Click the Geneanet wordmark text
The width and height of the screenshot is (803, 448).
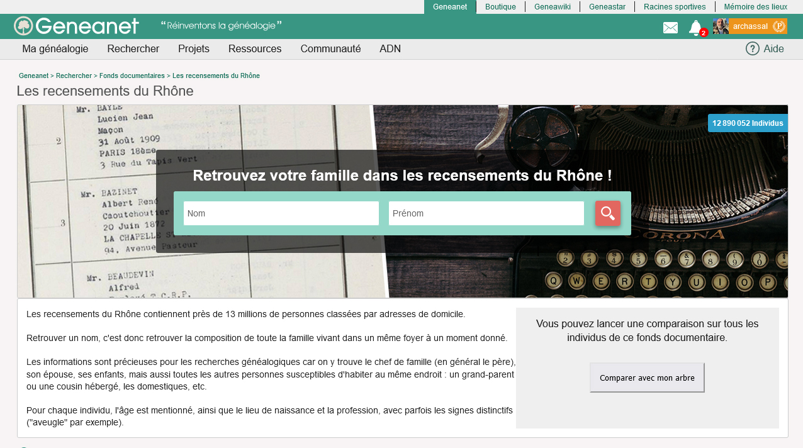coord(87,26)
